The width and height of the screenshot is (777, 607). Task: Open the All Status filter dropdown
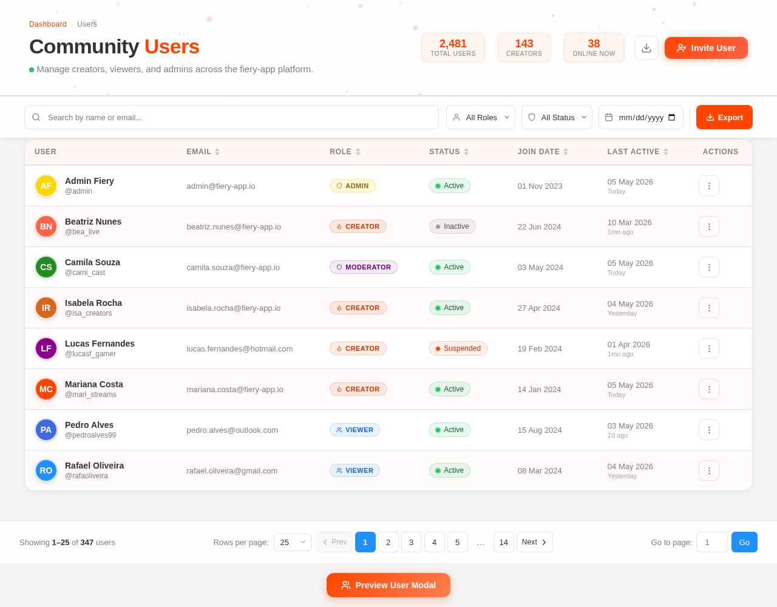(x=557, y=117)
